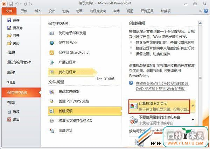Click the 将演示文稿打包成 CD option
Screen dimensions: 210x149
click(x=85, y=121)
